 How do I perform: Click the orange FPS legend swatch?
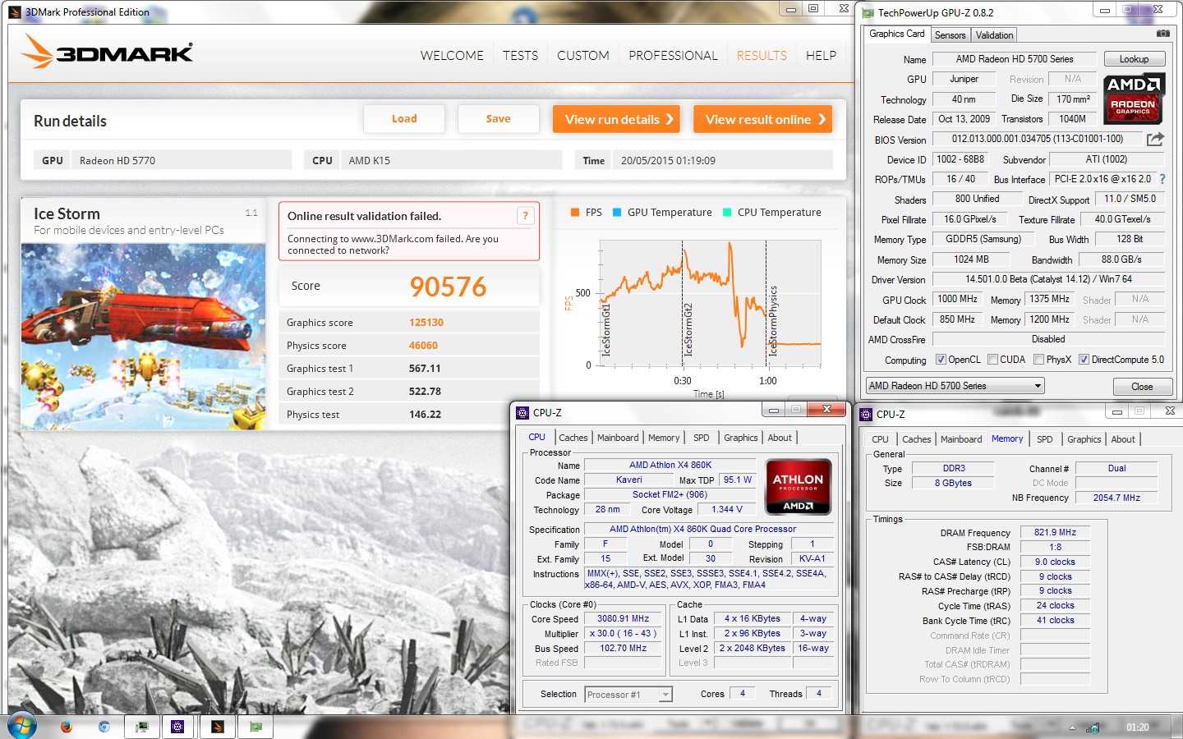[575, 212]
